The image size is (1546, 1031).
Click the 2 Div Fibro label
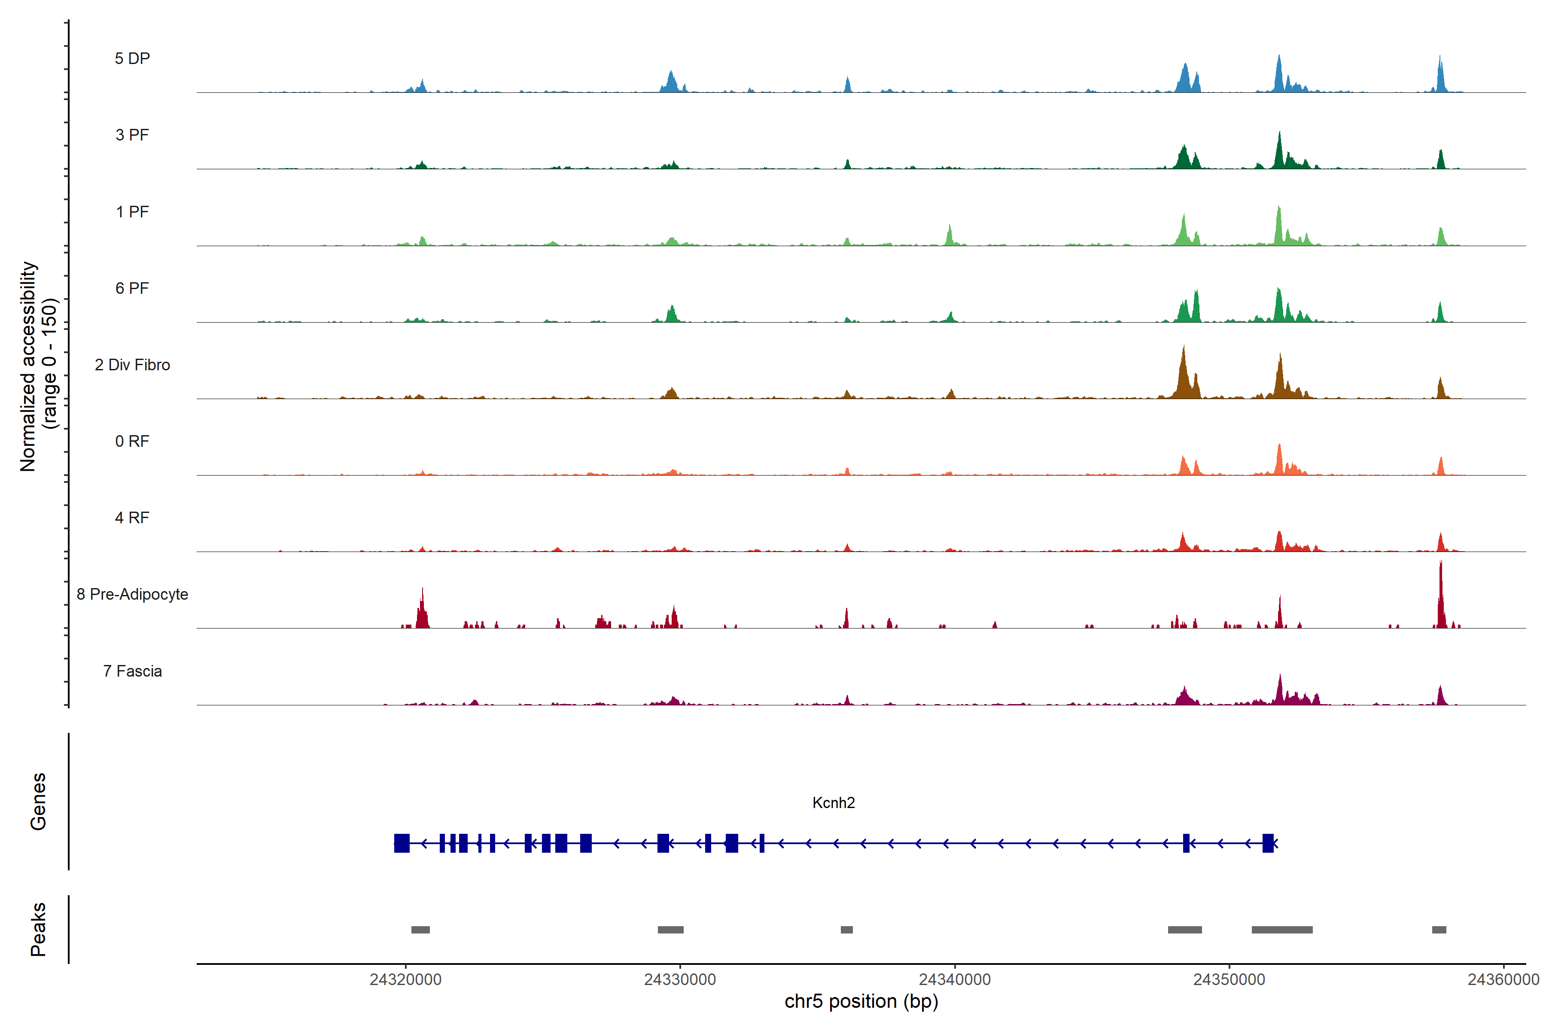pyautogui.click(x=132, y=365)
